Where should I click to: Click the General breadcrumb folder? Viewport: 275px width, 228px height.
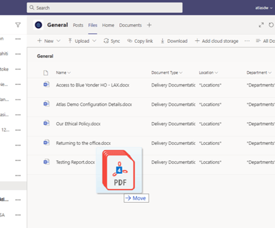45,56
